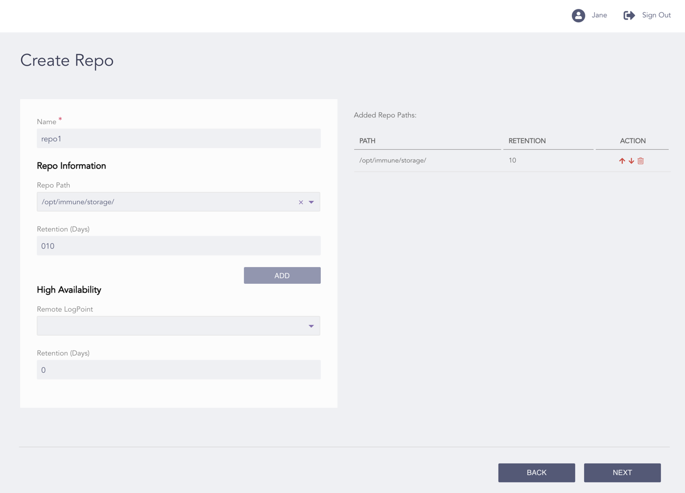Clear the Repo Path selection with the x
This screenshot has width=685, height=493.
coord(301,203)
